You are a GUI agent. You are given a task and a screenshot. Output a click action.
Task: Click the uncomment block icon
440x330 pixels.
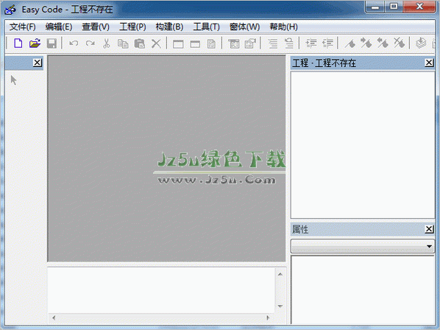327,43
